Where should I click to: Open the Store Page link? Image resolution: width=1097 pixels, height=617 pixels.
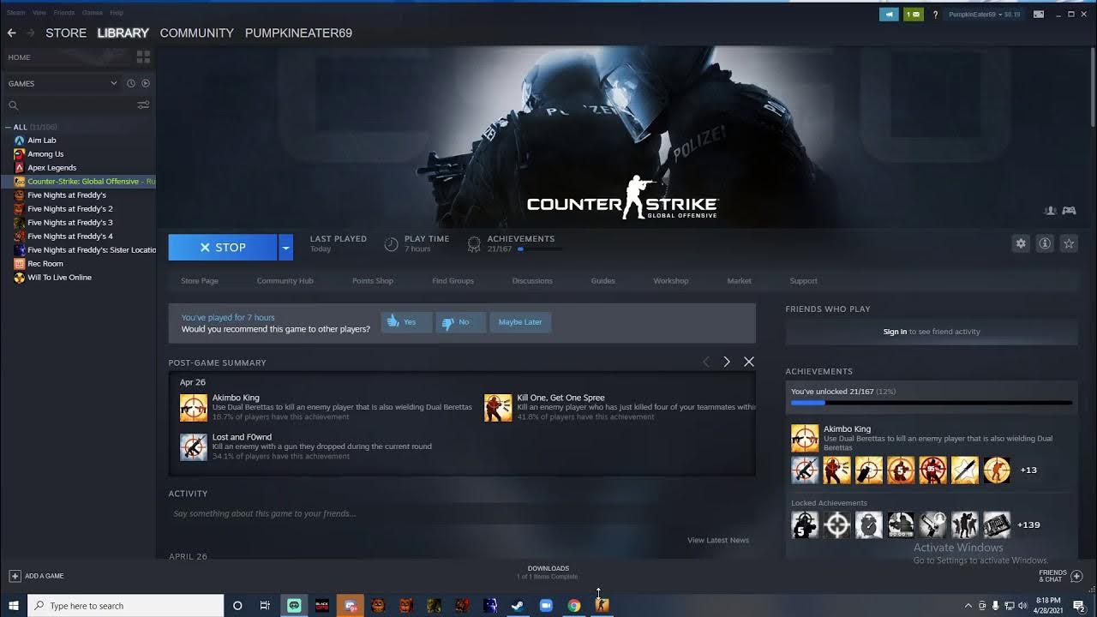point(200,281)
